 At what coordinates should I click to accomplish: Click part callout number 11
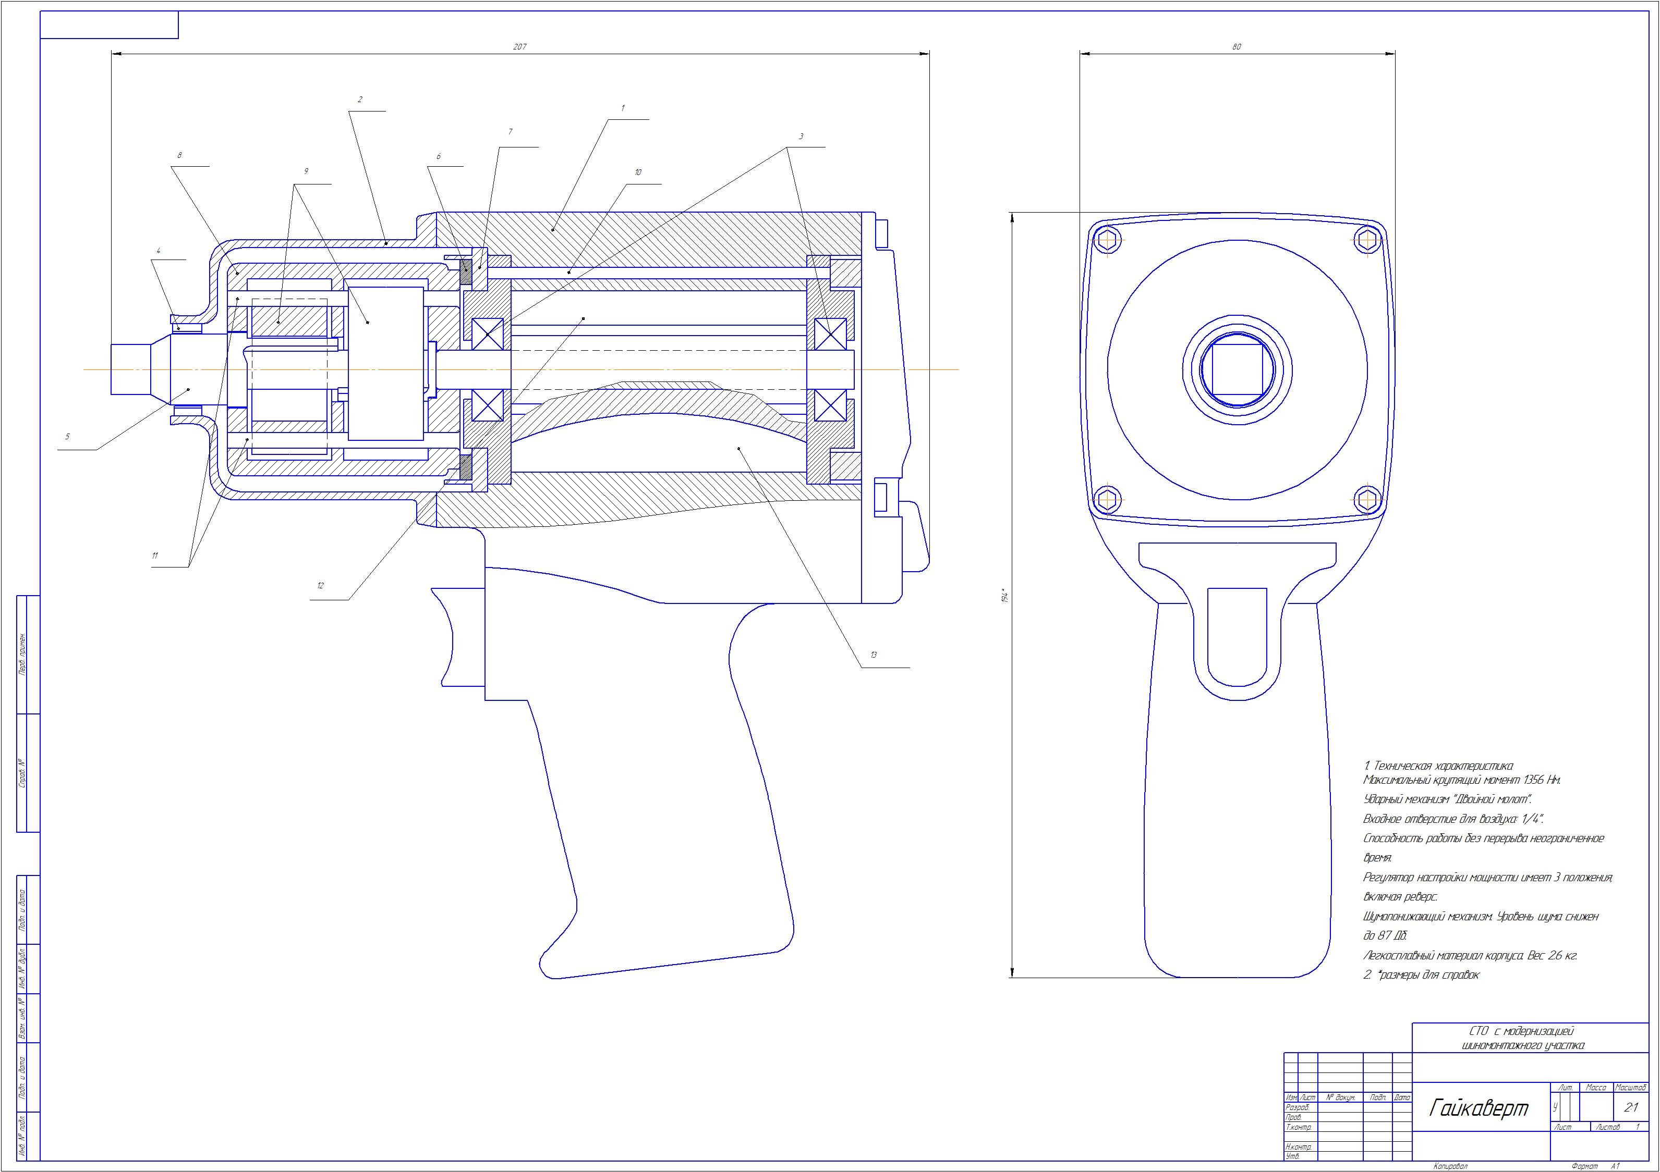click(x=155, y=556)
